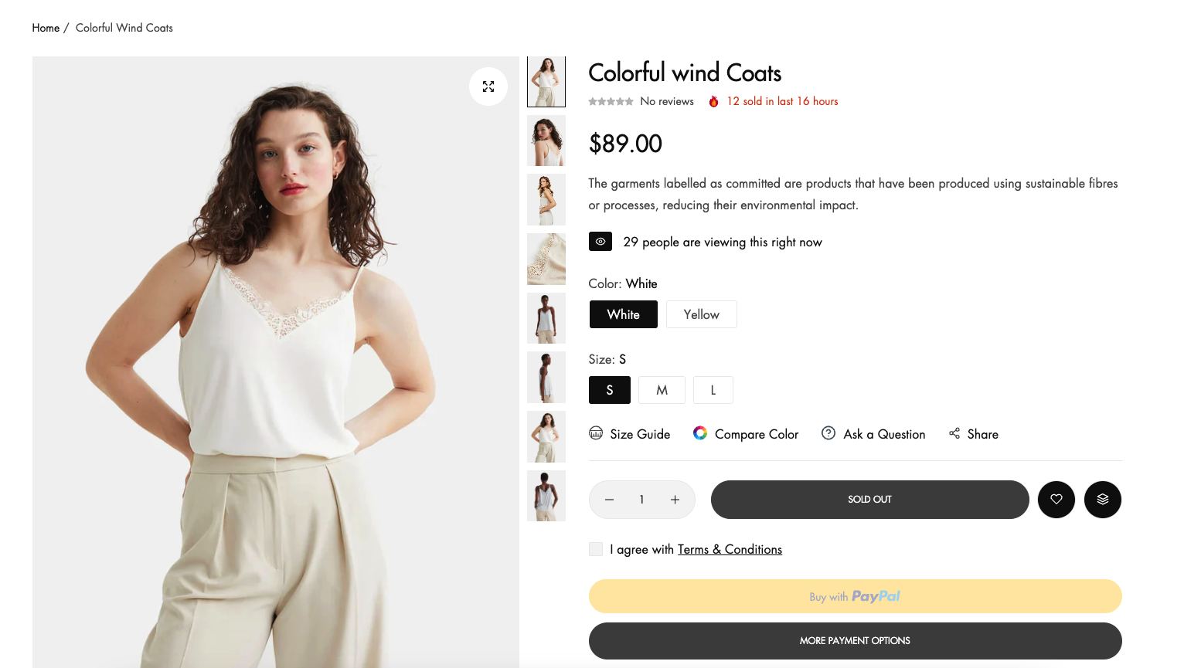
Task: Select the White color swatch
Action: pyautogui.click(x=623, y=314)
